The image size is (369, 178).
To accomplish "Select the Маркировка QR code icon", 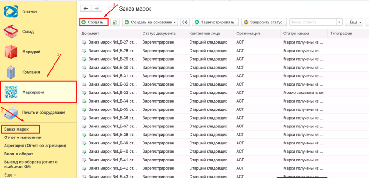I will tap(11, 92).
